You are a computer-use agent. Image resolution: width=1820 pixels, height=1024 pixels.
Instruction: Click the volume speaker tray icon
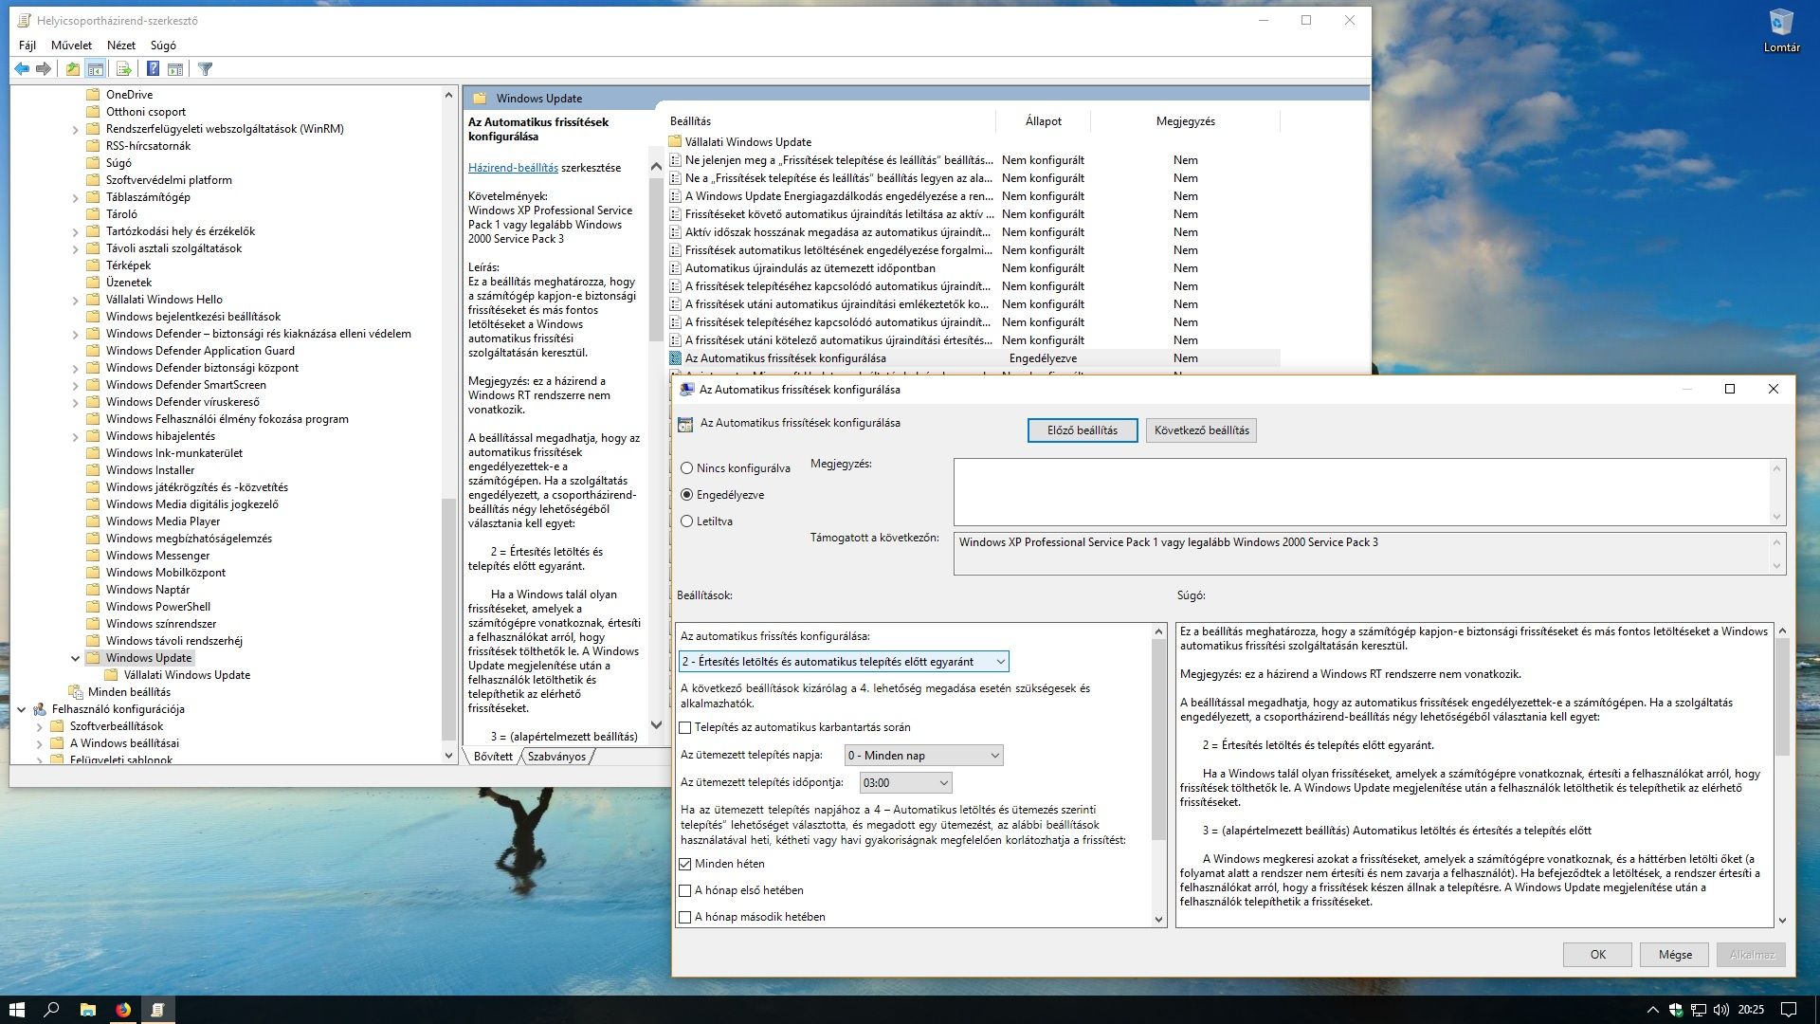click(1721, 1010)
